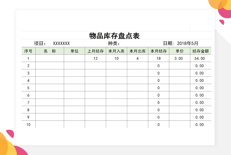Screen dimensions: 231x155
Task: Select the 本月结存 0 in row 3
Action: pyautogui.click(x=159, y=73)
